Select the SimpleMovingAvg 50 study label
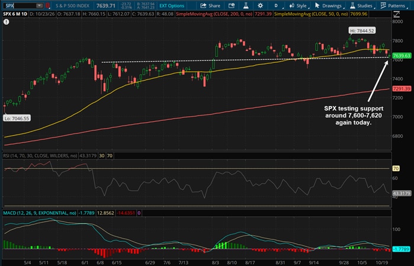The image size is (414, 266). click(x=311, y=14)
